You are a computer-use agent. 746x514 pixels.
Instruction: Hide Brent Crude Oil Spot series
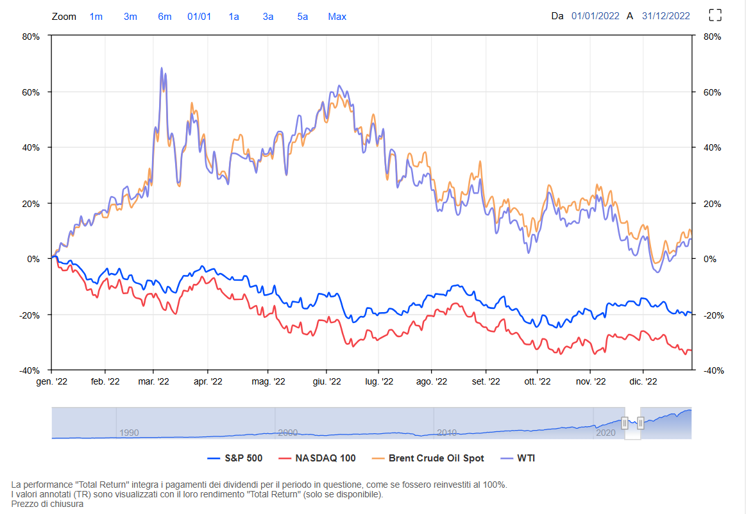[x=428, y=458]
